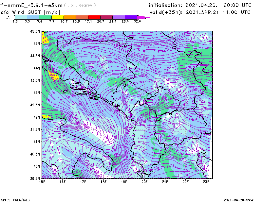The height and width of the screenshot is (202, 262).
Task: Click the 40.5N latitude label
Action: [35, 154]
